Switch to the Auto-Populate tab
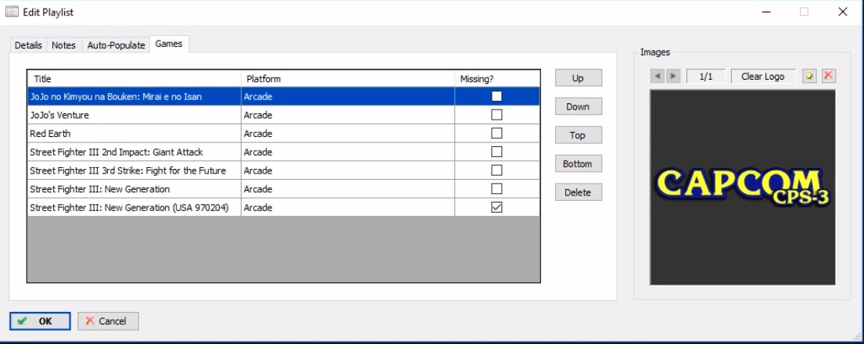Viewport: 864px width, 344px height. [x=117, y=45]
